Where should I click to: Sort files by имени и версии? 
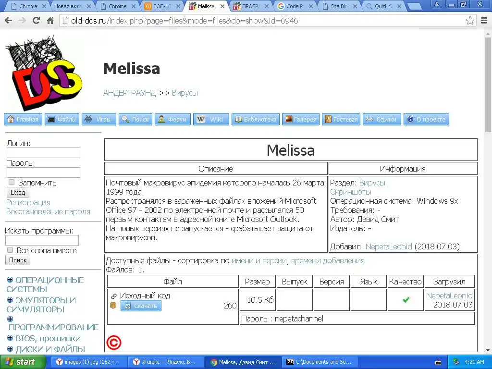pos(259,260)
